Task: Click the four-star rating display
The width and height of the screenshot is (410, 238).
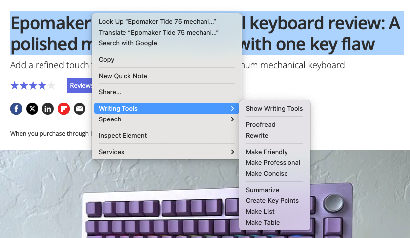Action: (x=33, y=85)
